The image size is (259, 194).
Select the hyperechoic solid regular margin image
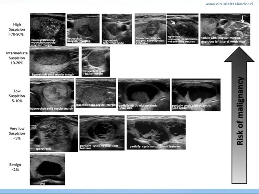click(x=52, y=95)
